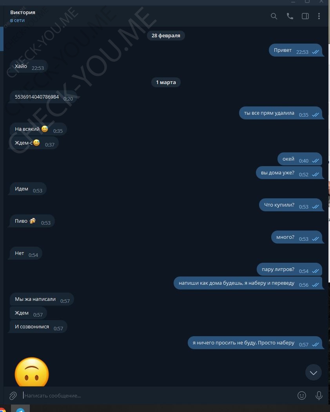Toggle the right side info panel

point(305,16)
